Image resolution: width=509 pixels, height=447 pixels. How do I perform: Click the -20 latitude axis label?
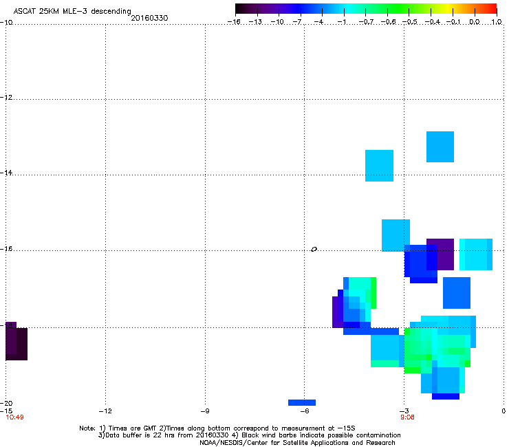(x=6, y=403)
